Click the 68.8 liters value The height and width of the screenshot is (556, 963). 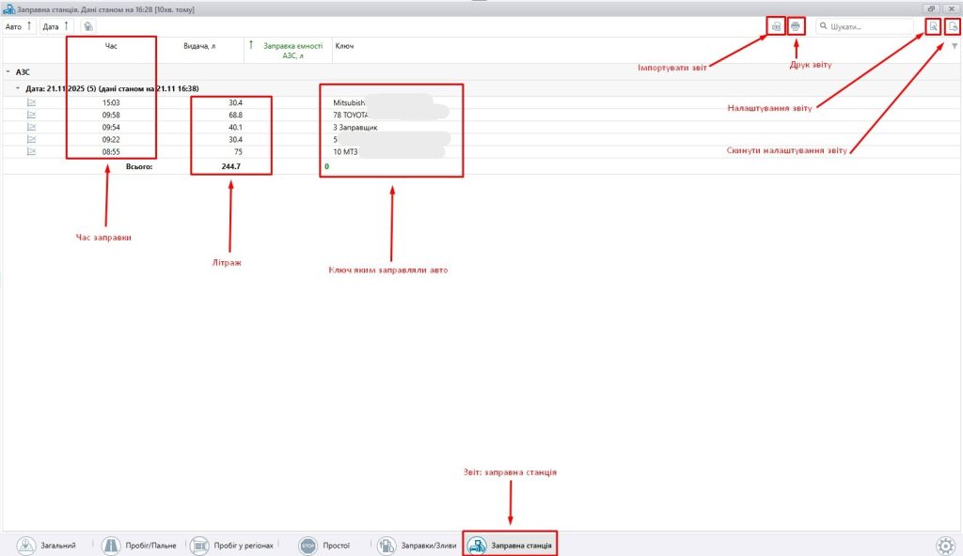[235, 115]
